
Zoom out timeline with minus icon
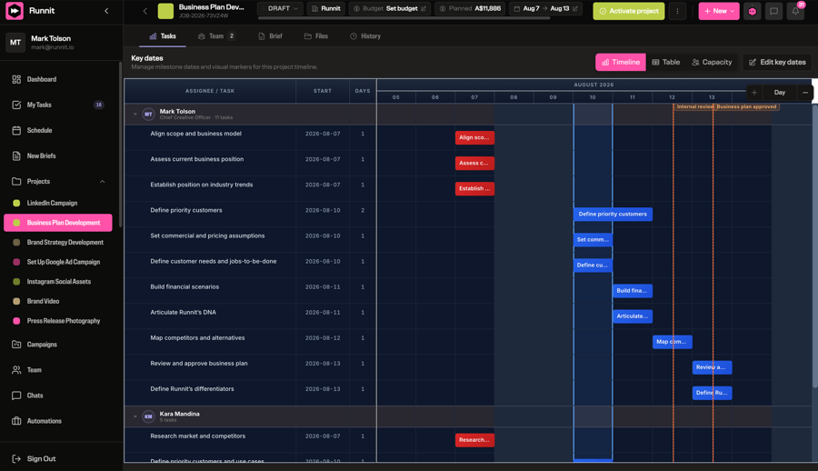click(x=805, y=93)
